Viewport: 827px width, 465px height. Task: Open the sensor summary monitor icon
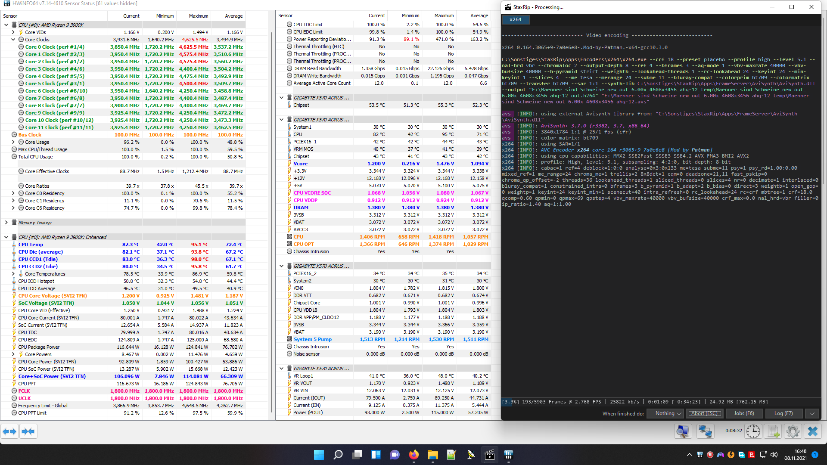pyautogui.click(x=683, y=431)
